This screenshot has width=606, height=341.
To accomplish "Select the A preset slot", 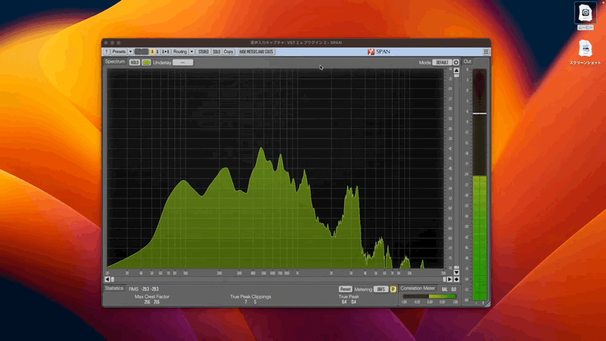I will coord(152,52).
